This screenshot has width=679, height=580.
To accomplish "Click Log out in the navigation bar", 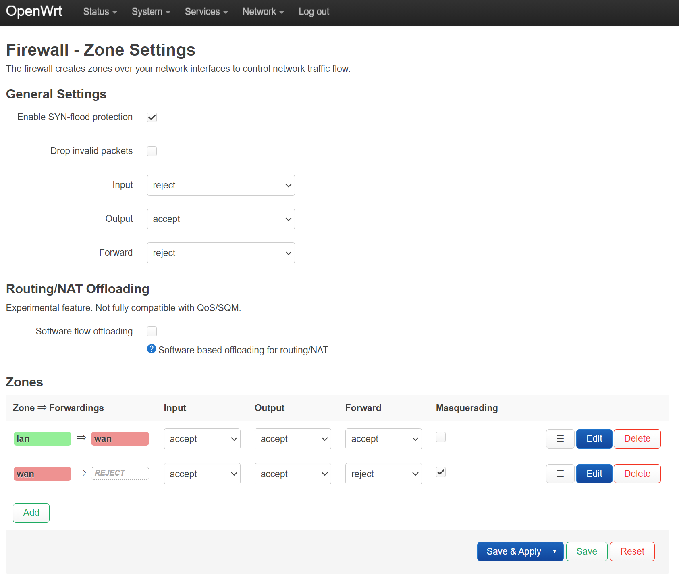I will click(x=314, y=12).
